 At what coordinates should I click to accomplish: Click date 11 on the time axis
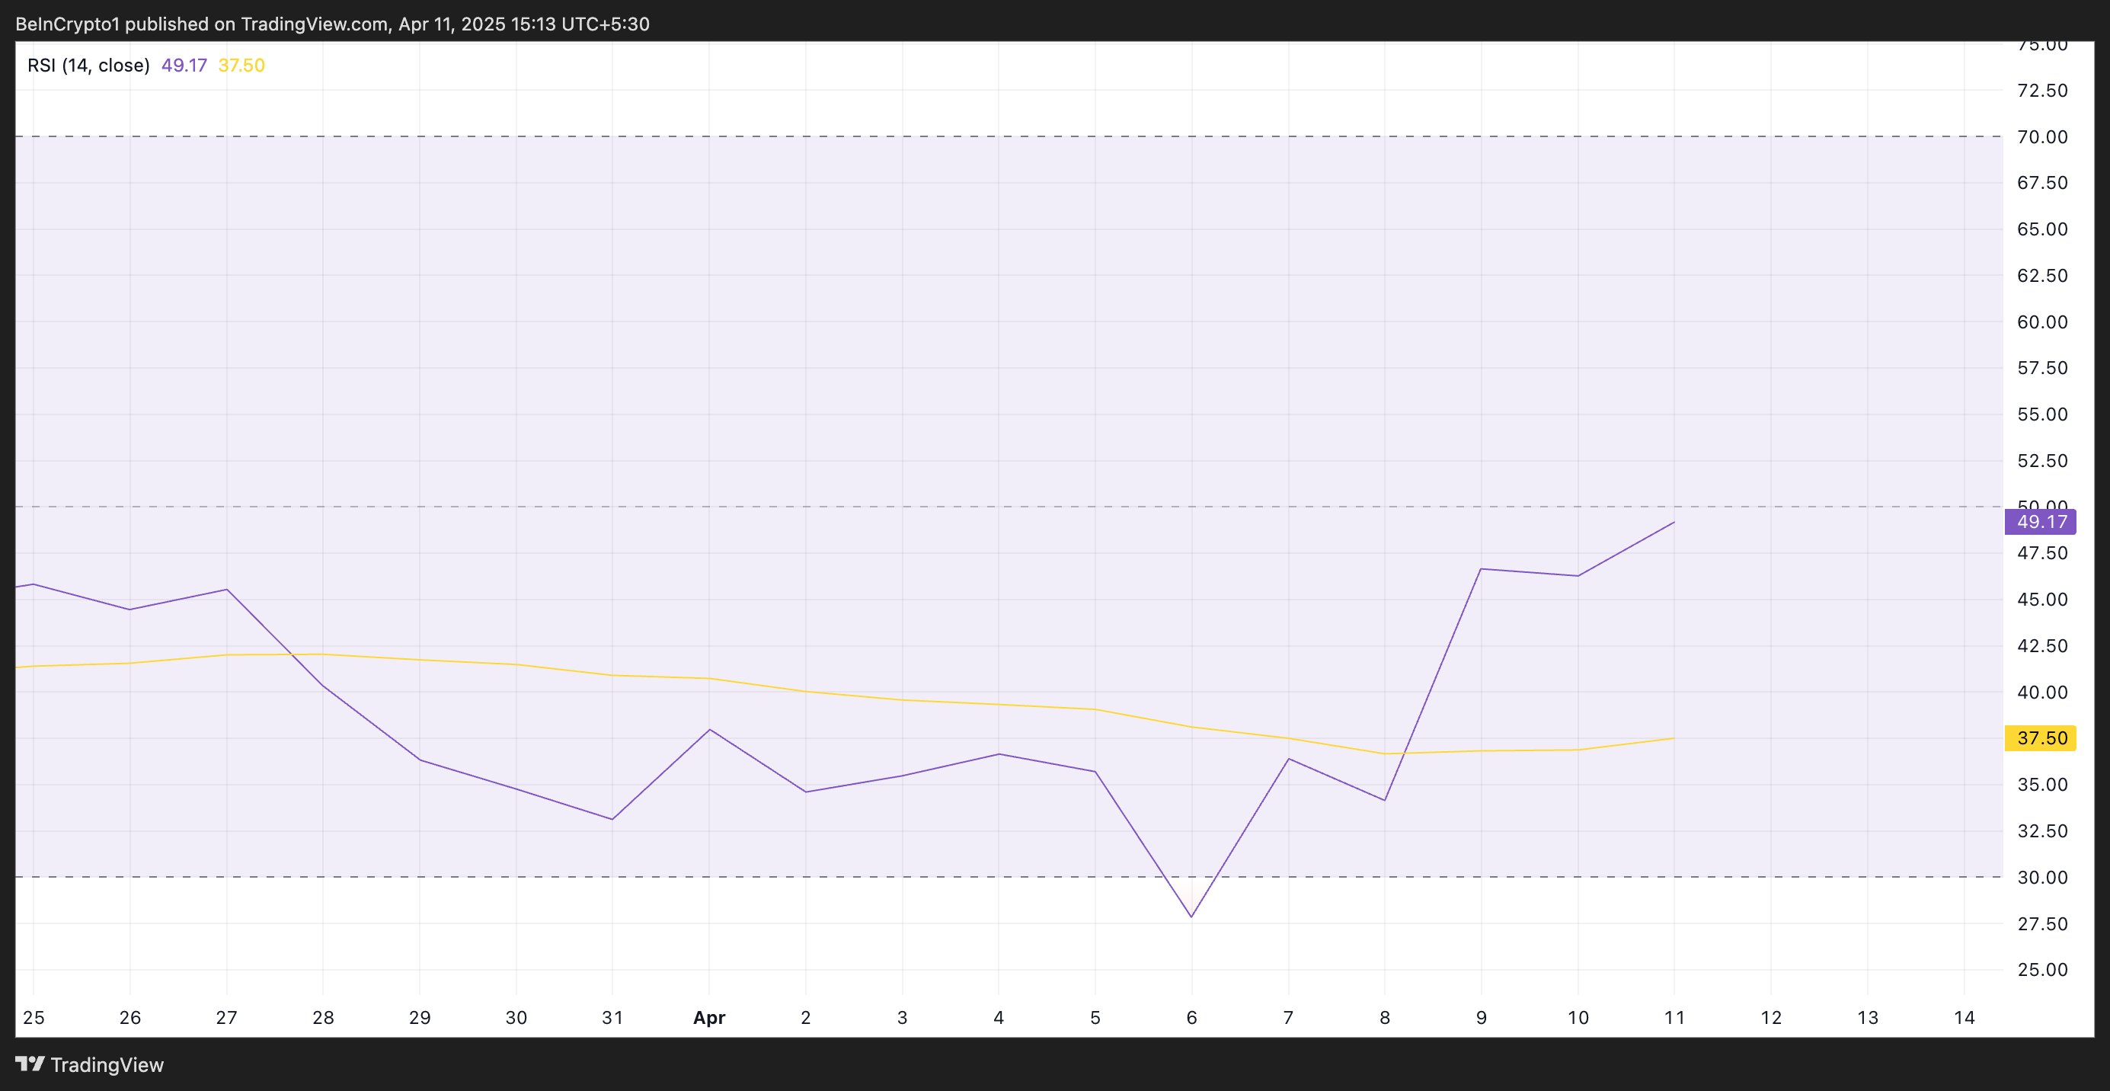click(x=1674, y=1017)
